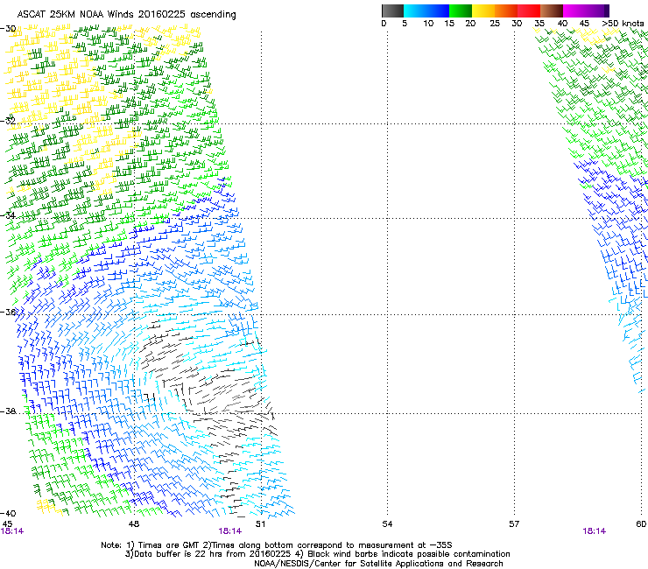Click the purple 18:14 time near longitude 51

[x=230, y=531]
